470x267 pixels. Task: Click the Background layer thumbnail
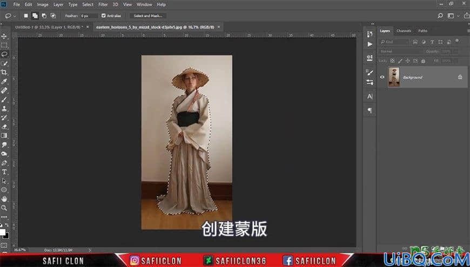click(394, 77)
